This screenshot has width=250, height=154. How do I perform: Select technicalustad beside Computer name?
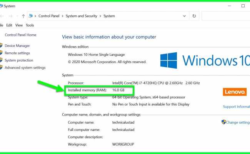point(123,122)
